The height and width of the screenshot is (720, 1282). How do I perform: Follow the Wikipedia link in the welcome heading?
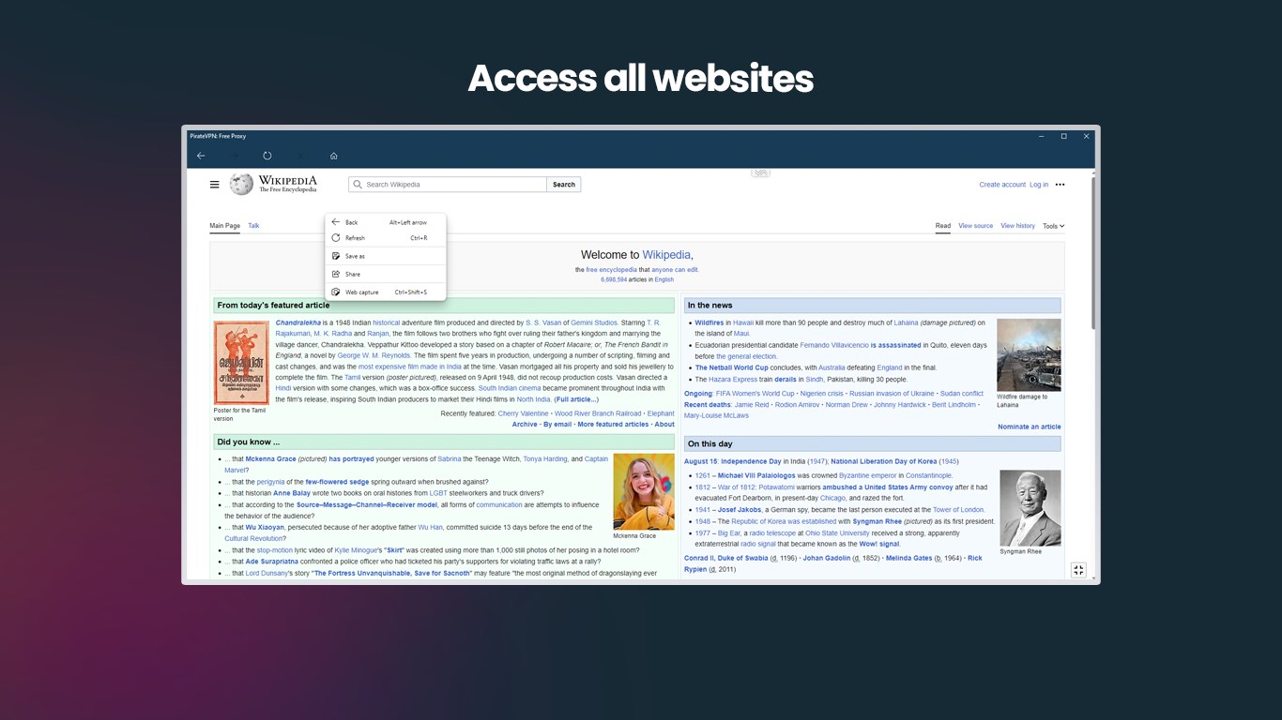(x=666, y=255)
